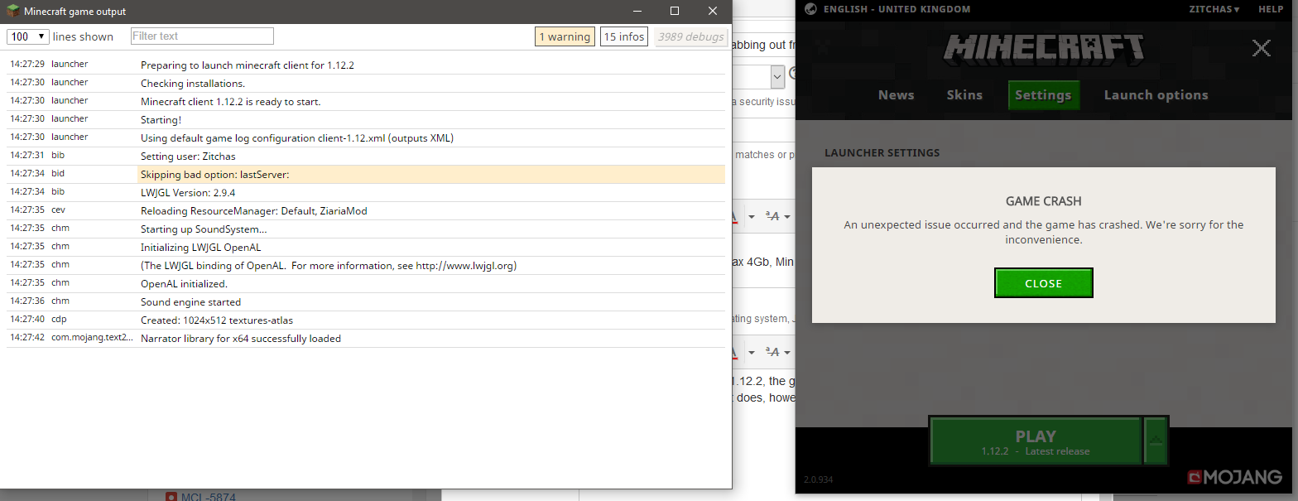Image resolution: width=1298 pixels, height=501 pixels.
Task: Minimize the Minecraft game output window
Action: point(637,12)
